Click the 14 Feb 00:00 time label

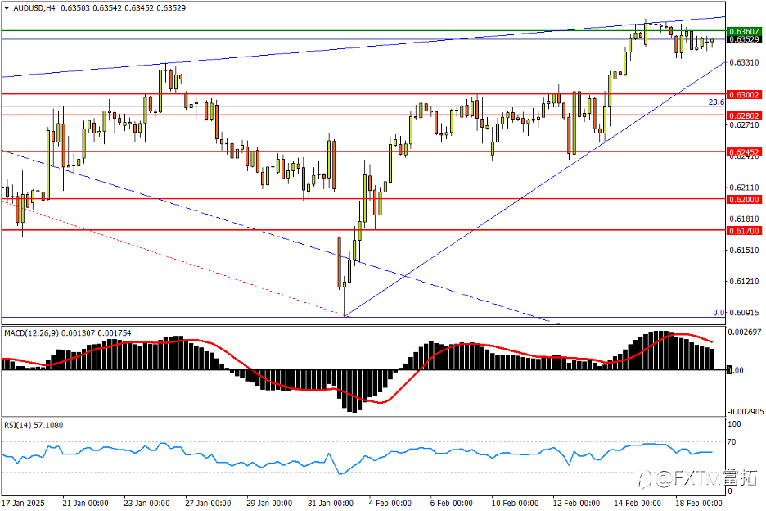[638, 503]
